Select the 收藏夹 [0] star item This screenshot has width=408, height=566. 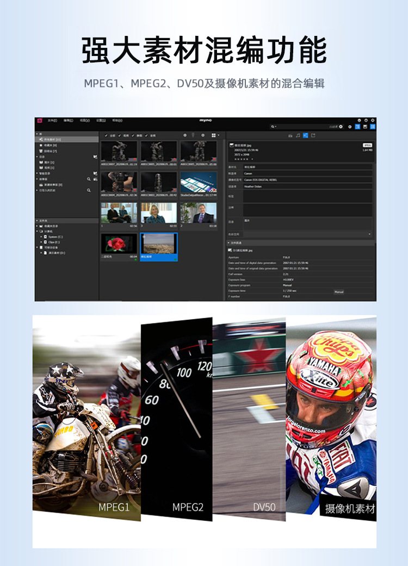[48, 145]
